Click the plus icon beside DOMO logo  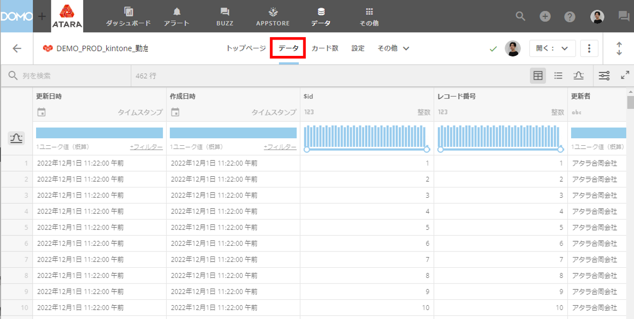point(42,16)
